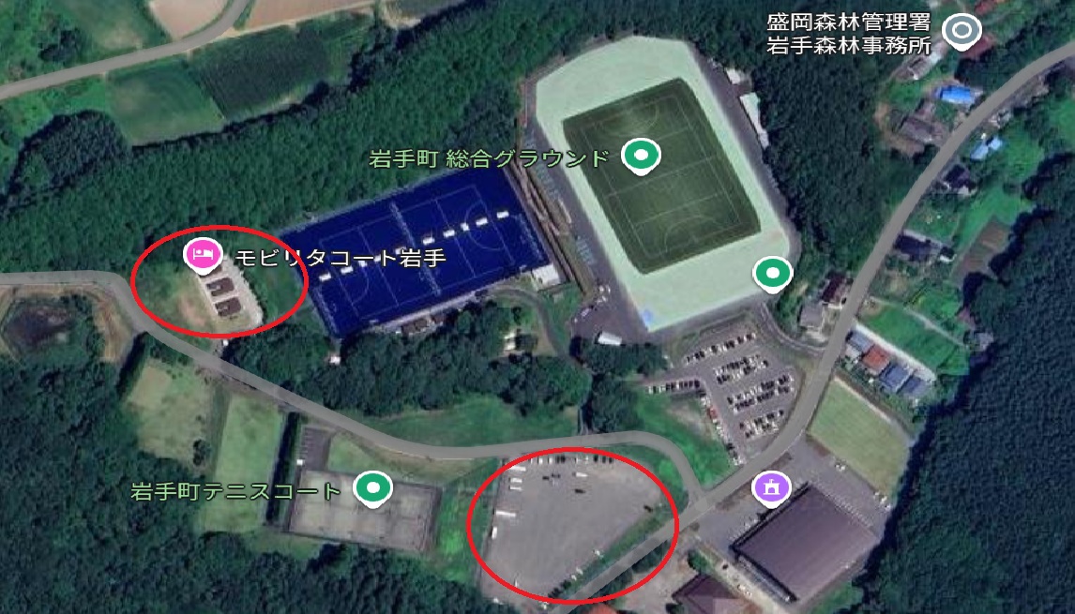Image resolution: width=1075 pixels, height=614 pixels.
Task: Select the large brown-roofed gymnasium building
Action: click(x=806, y=542)
